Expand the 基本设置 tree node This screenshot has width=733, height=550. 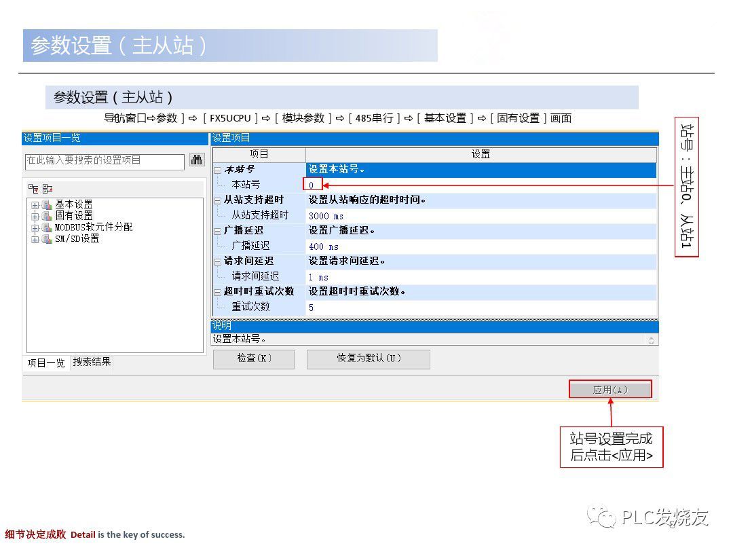tap(35, 204)
